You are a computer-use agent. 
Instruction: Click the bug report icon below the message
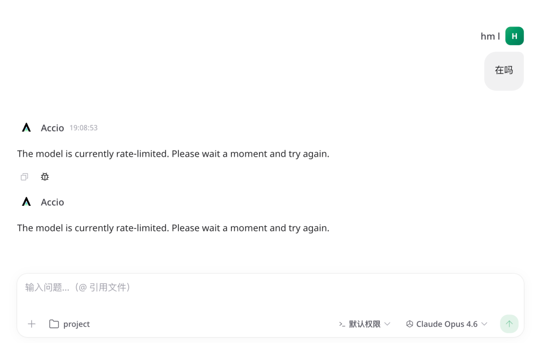(45, 177)
